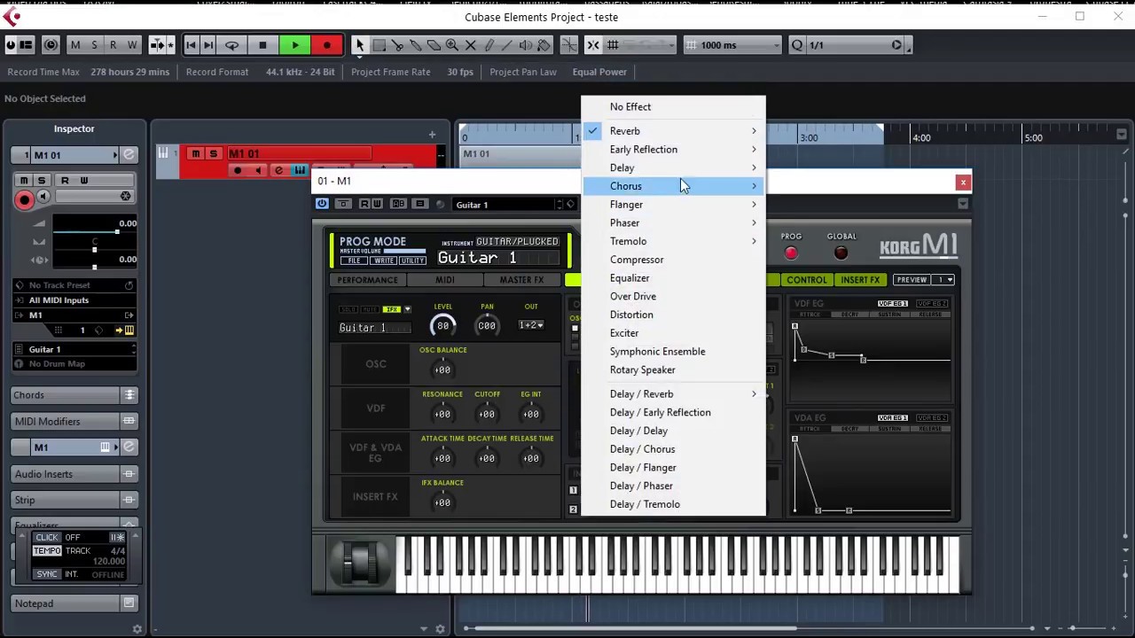Toggle the constrain delay compensation button
The width and height of the screenshot is (1135, 638).
click(51, 45)
